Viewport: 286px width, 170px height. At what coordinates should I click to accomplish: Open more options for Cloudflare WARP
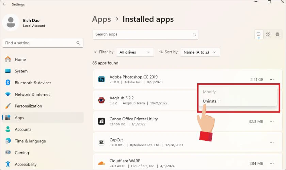[x=272, y=163]
